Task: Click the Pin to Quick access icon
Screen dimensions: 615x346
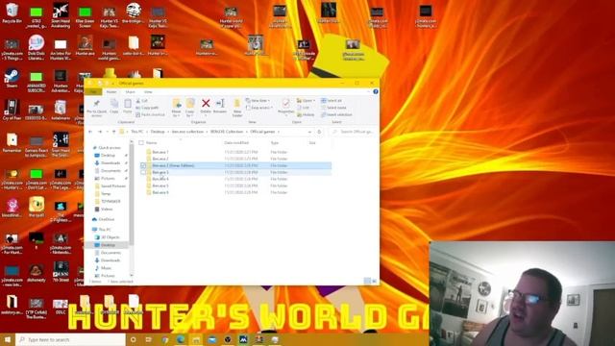Action: [96, 104]
